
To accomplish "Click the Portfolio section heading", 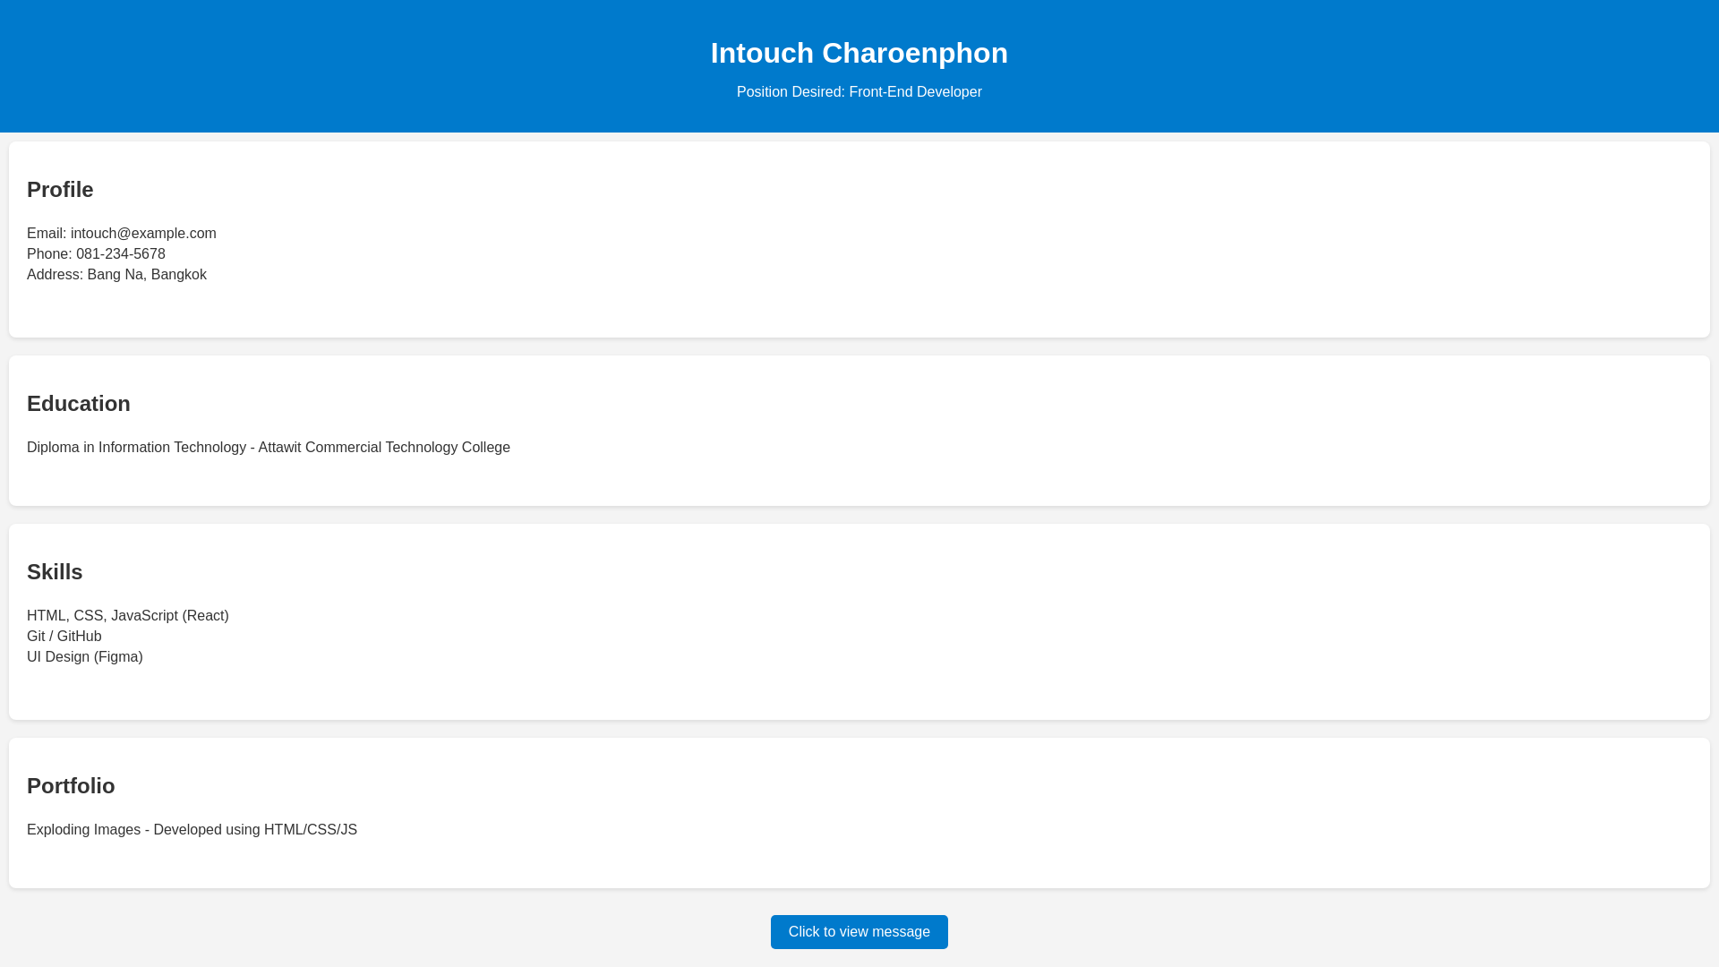I will [71, 786].
